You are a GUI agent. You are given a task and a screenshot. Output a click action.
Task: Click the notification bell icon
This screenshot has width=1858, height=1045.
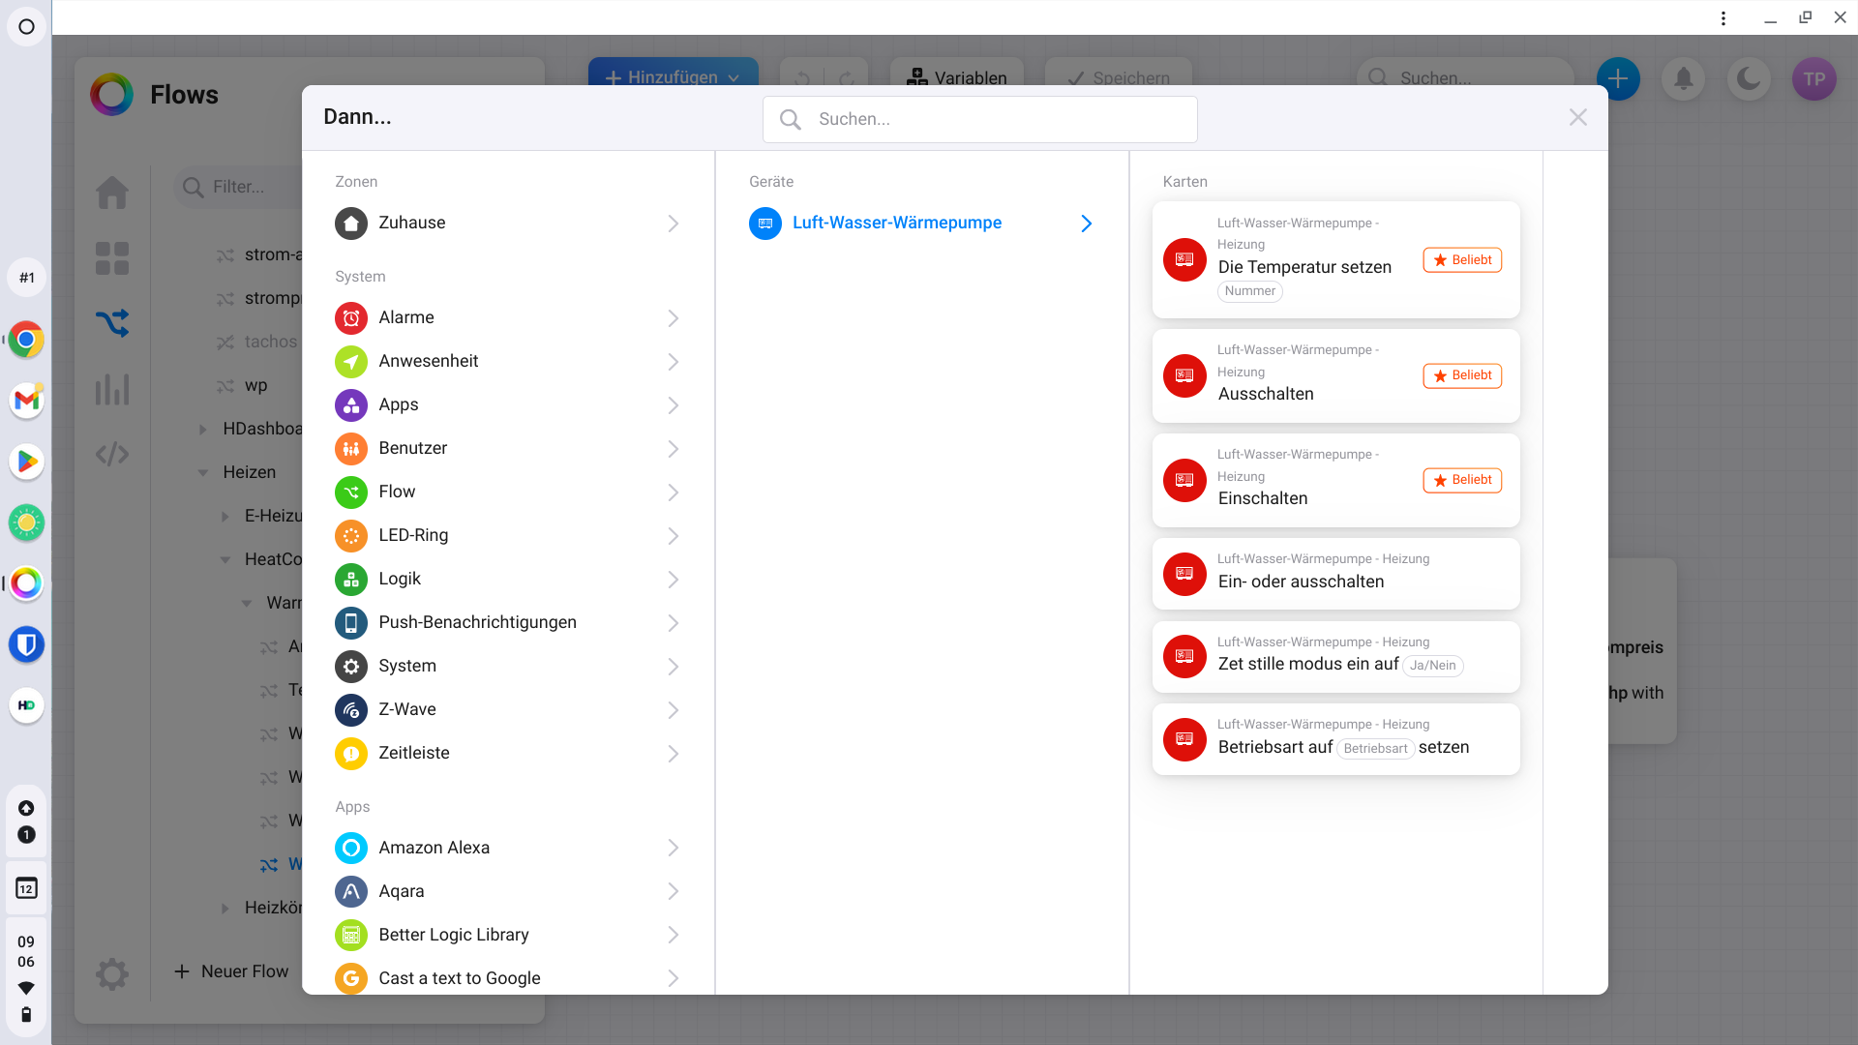(1684, 78)
